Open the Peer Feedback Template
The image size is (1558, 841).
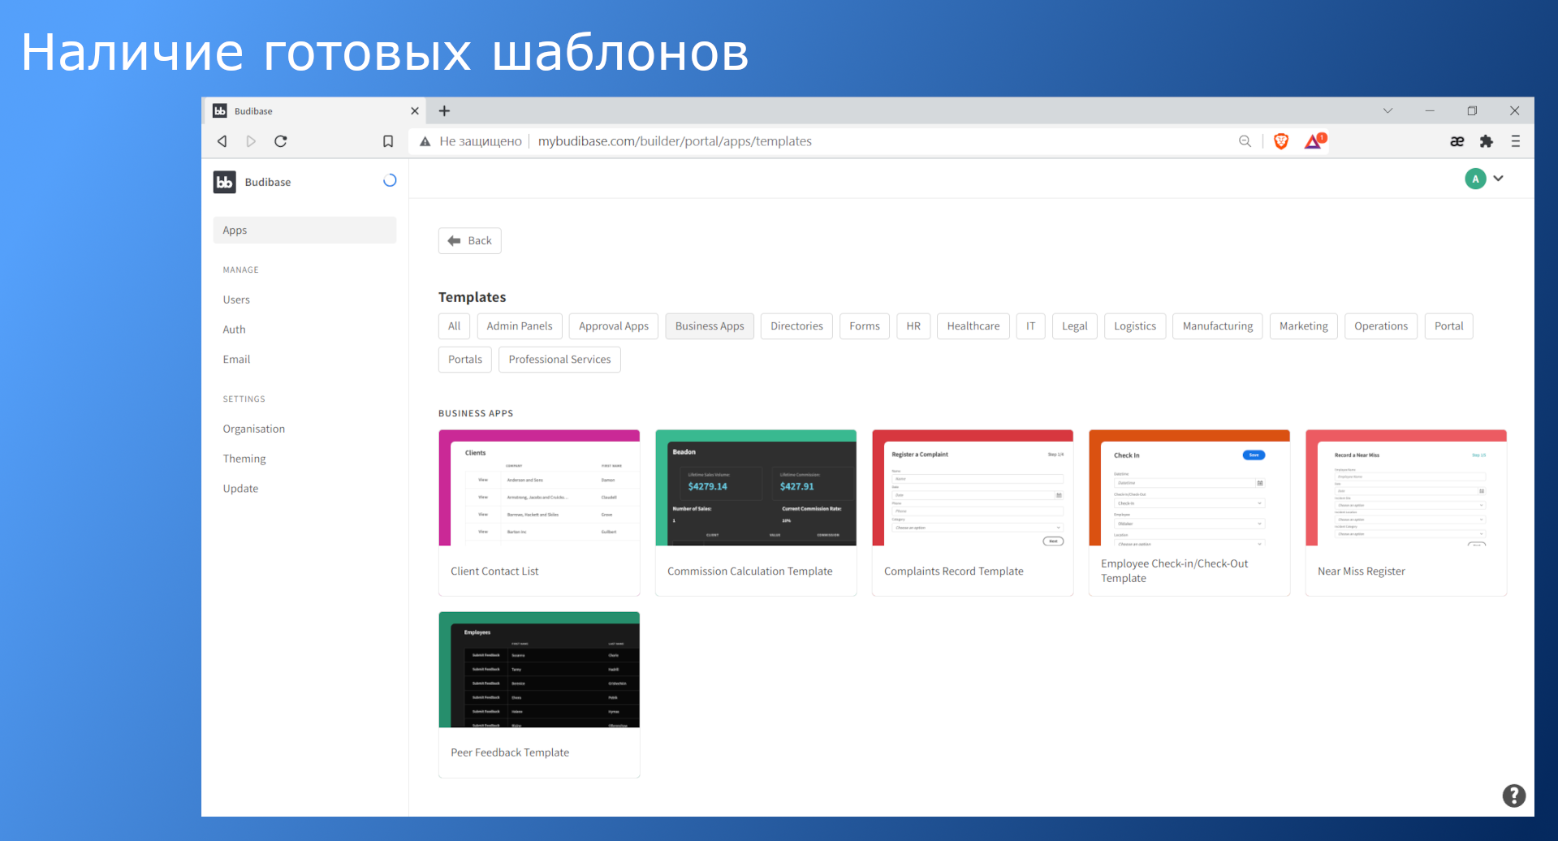[x=539, y=695]
